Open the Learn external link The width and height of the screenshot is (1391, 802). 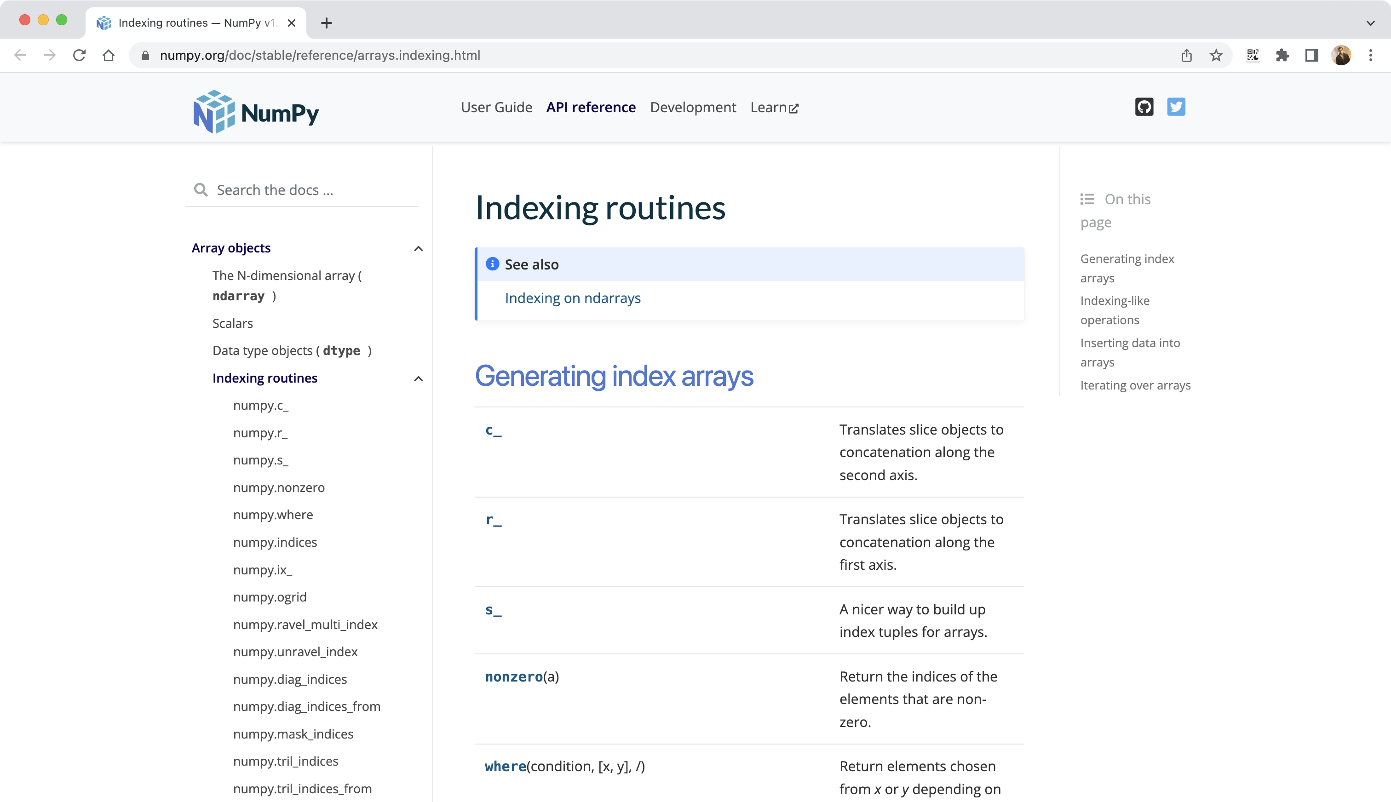[x=773, y=108]
